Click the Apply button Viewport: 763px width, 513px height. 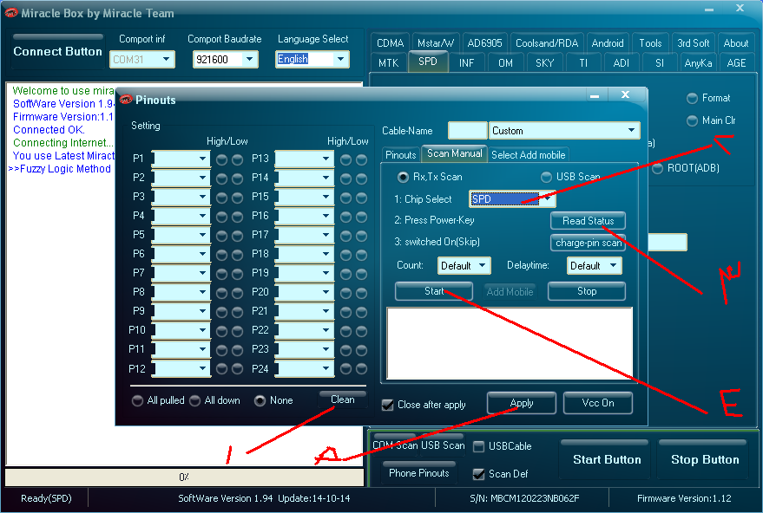[521, 403]
